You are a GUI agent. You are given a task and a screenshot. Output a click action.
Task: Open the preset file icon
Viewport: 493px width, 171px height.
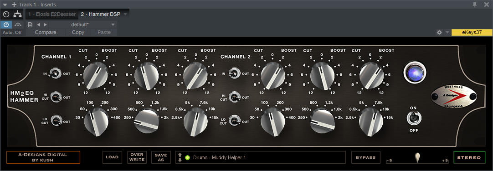click(30, 25)
